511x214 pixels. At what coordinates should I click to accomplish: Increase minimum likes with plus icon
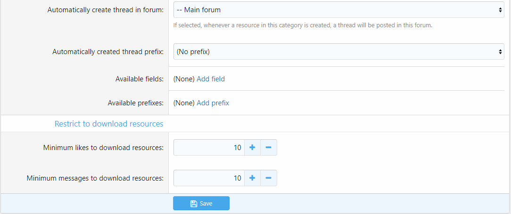pyautogui.click(x=252, y=148)
